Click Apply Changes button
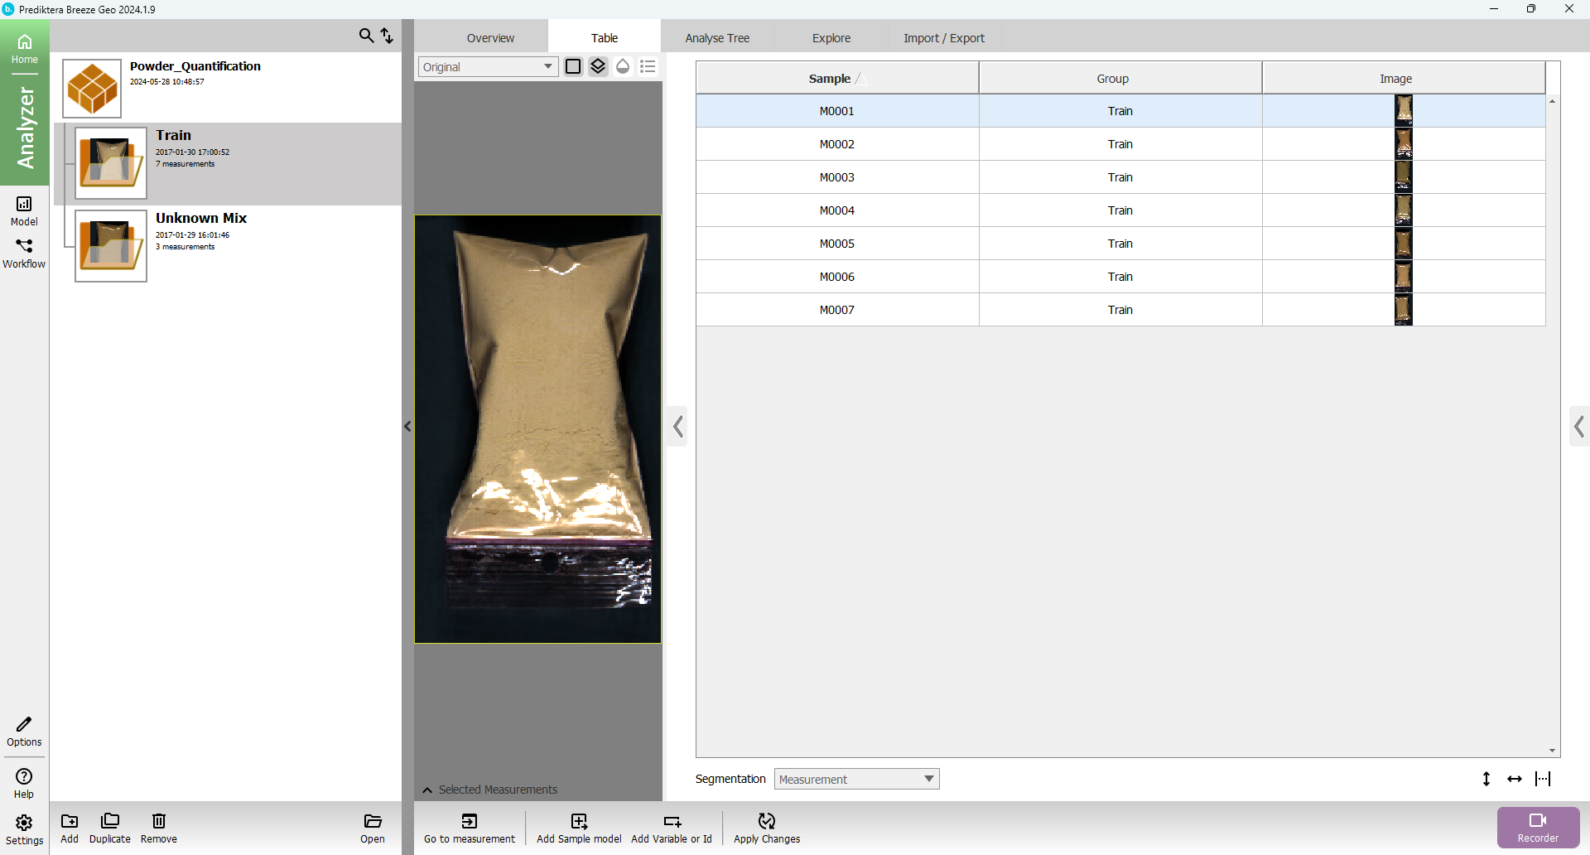1590x855 pixels. [x=767, y=827]
